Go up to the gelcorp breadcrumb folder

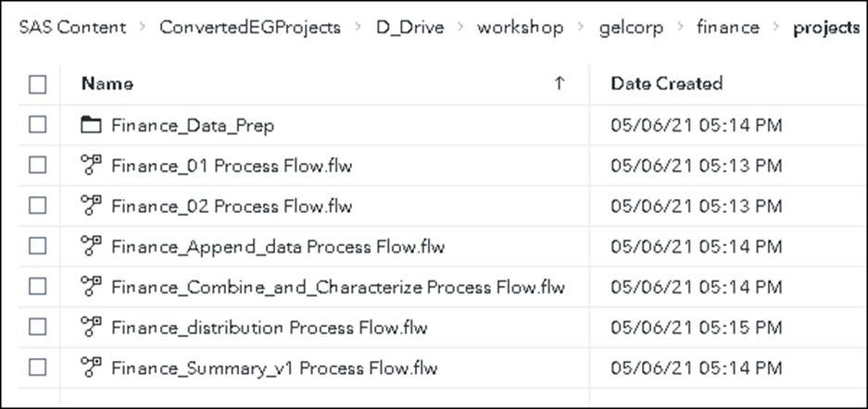pyautogui.click(x=630, y=28)
